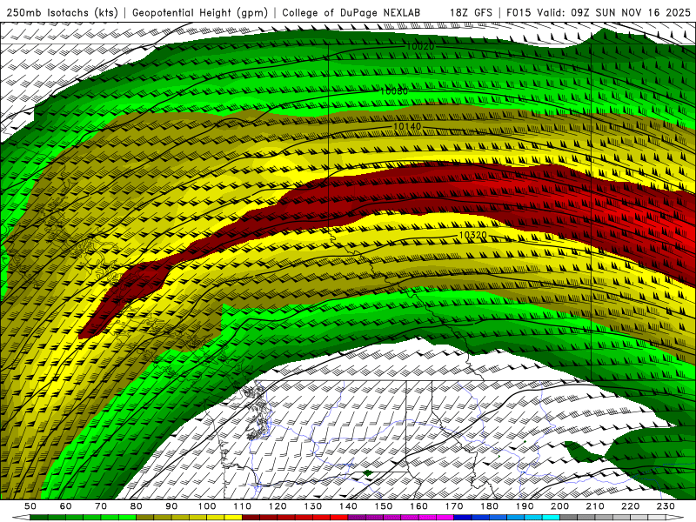Click the 210 value on the legend

pyautogui.click(x=595, y=506)
